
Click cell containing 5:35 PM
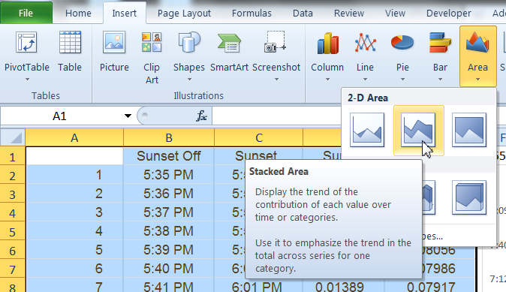coord(169,175)
